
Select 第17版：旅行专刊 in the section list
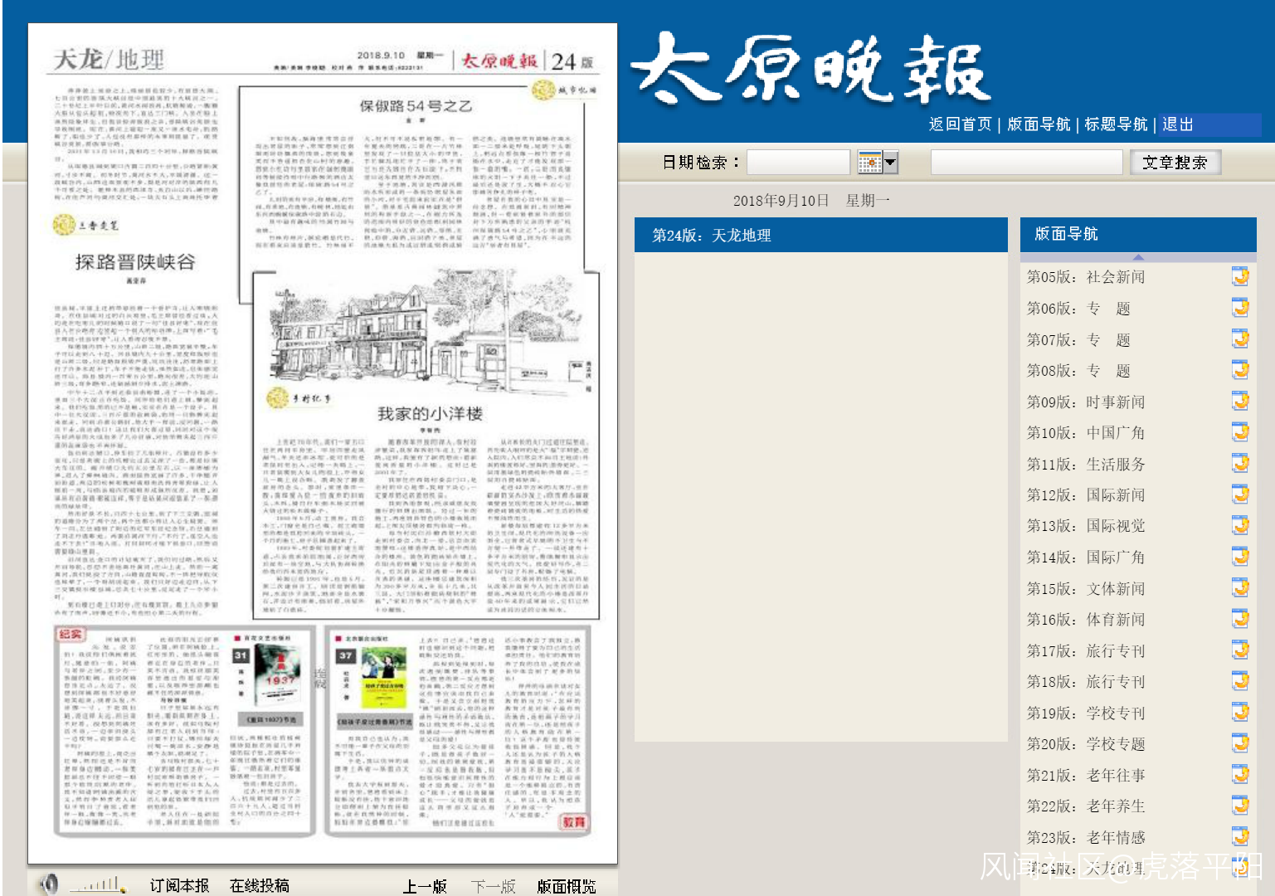click(1086, 650)
